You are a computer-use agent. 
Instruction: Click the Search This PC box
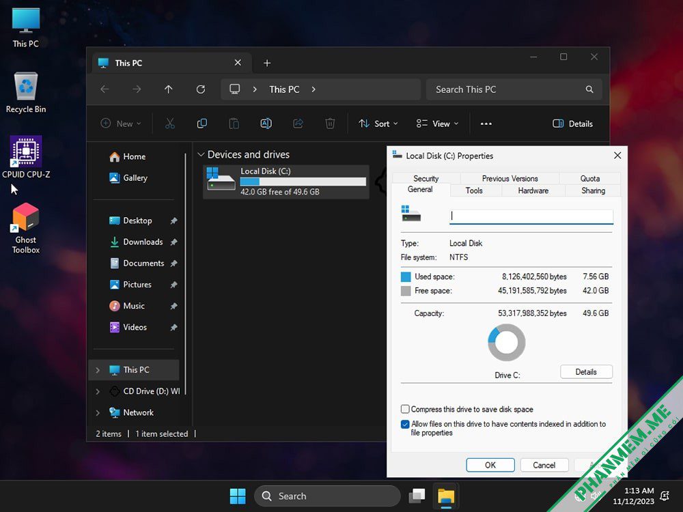click(x=514, y=89)
